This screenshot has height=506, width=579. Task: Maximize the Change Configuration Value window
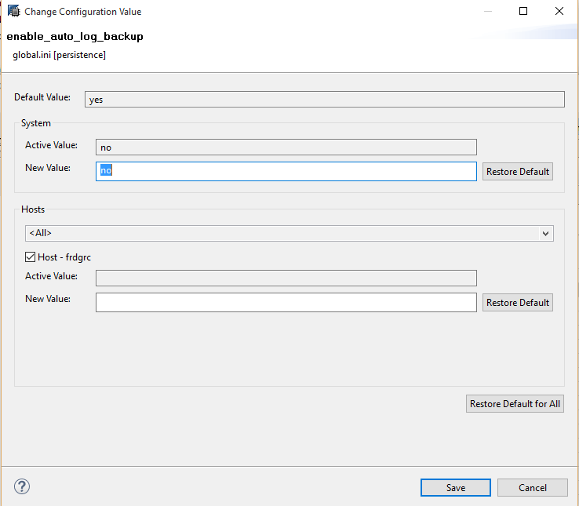(x=523, y=11)
